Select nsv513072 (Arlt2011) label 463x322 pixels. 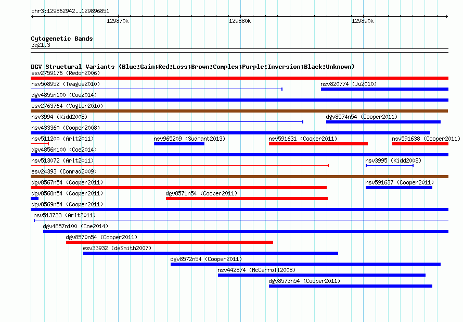(x=62, y=160)
